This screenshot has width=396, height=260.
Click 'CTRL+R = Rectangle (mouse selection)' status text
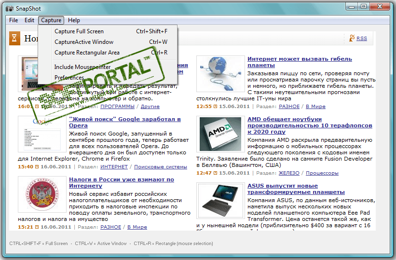(173, 244)
